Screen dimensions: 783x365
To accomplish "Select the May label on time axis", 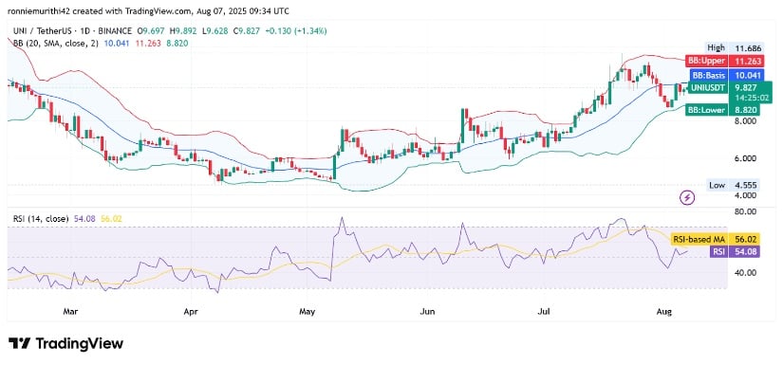I will point(308,312).
